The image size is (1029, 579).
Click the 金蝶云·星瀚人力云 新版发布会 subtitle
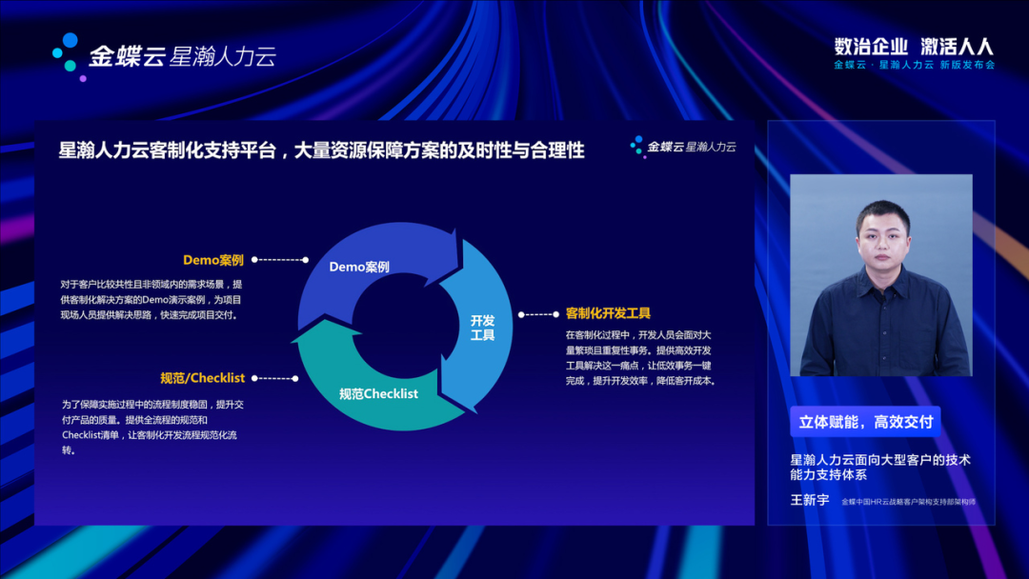tap(914, 65)
